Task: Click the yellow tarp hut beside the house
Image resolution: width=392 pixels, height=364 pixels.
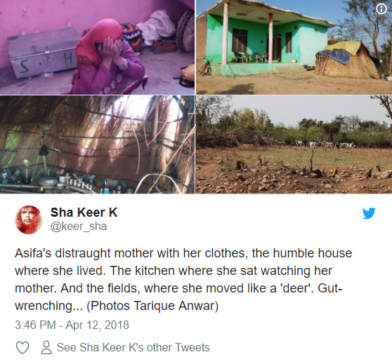Action: click(x=348, y=60)
